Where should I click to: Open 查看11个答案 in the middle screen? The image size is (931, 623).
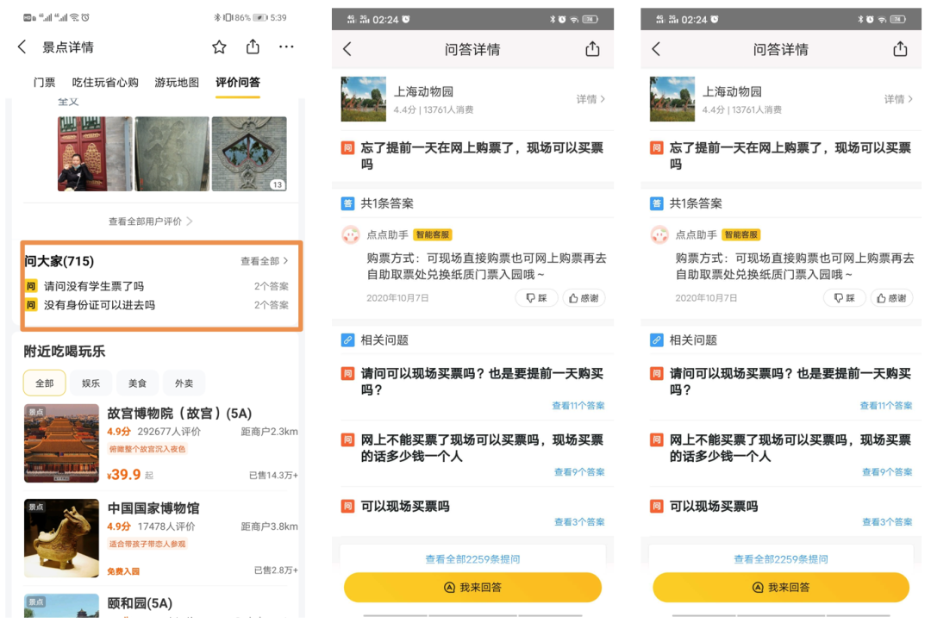pos(578,406)
